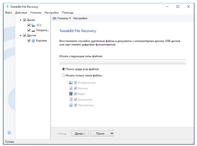
Task: Click the C: drive icon
Action: pos(33,25)
